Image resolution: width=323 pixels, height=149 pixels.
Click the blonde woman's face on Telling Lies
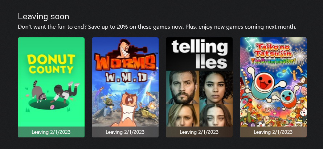point(183,115)
